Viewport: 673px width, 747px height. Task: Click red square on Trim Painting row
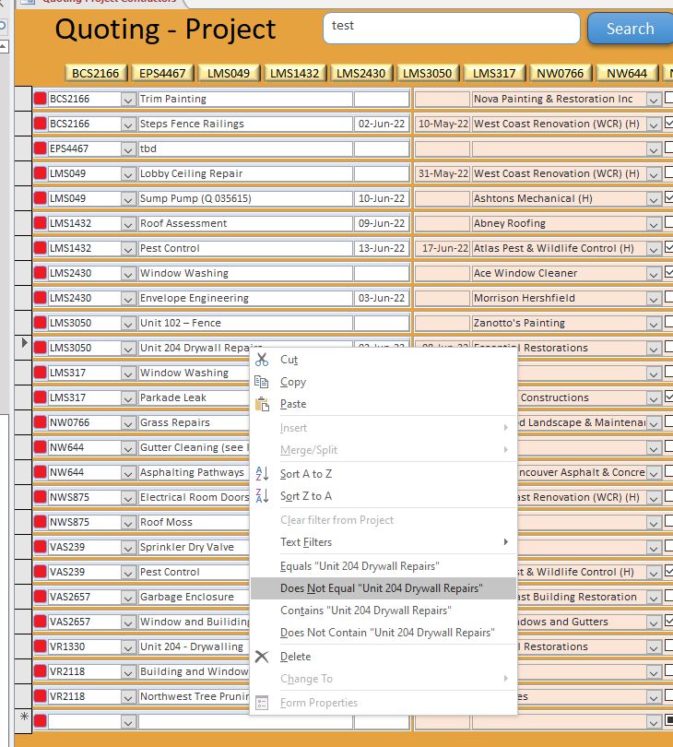point(40,99)
